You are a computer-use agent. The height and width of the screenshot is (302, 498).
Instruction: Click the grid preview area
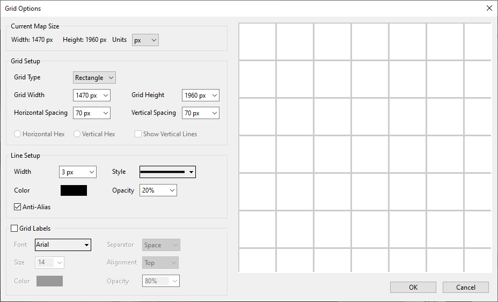click(365, 148)
